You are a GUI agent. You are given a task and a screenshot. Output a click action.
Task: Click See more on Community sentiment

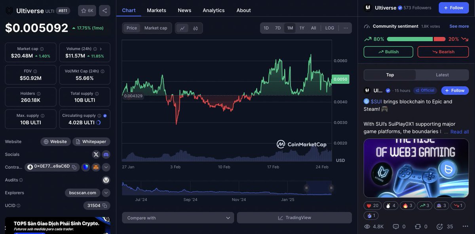pos(459,26)
